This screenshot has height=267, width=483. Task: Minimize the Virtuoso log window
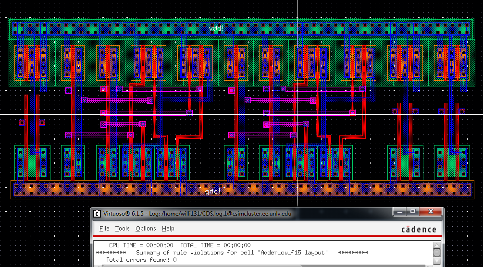400,212
